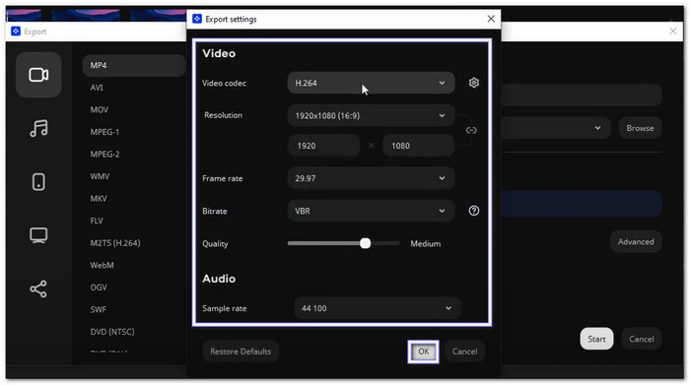This screenshot has width=690, height=385.
Task: Select the M2TS (H.264) format
Action: (115, 242)
